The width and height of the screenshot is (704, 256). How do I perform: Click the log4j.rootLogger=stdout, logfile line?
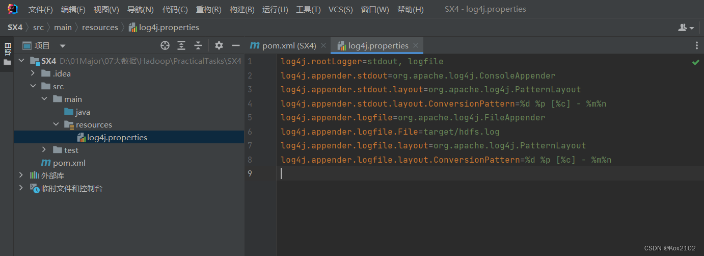tap(362, 62)
